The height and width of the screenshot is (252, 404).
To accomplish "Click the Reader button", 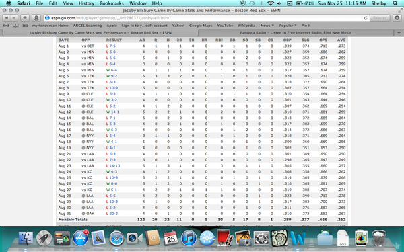I will point(380,18).
